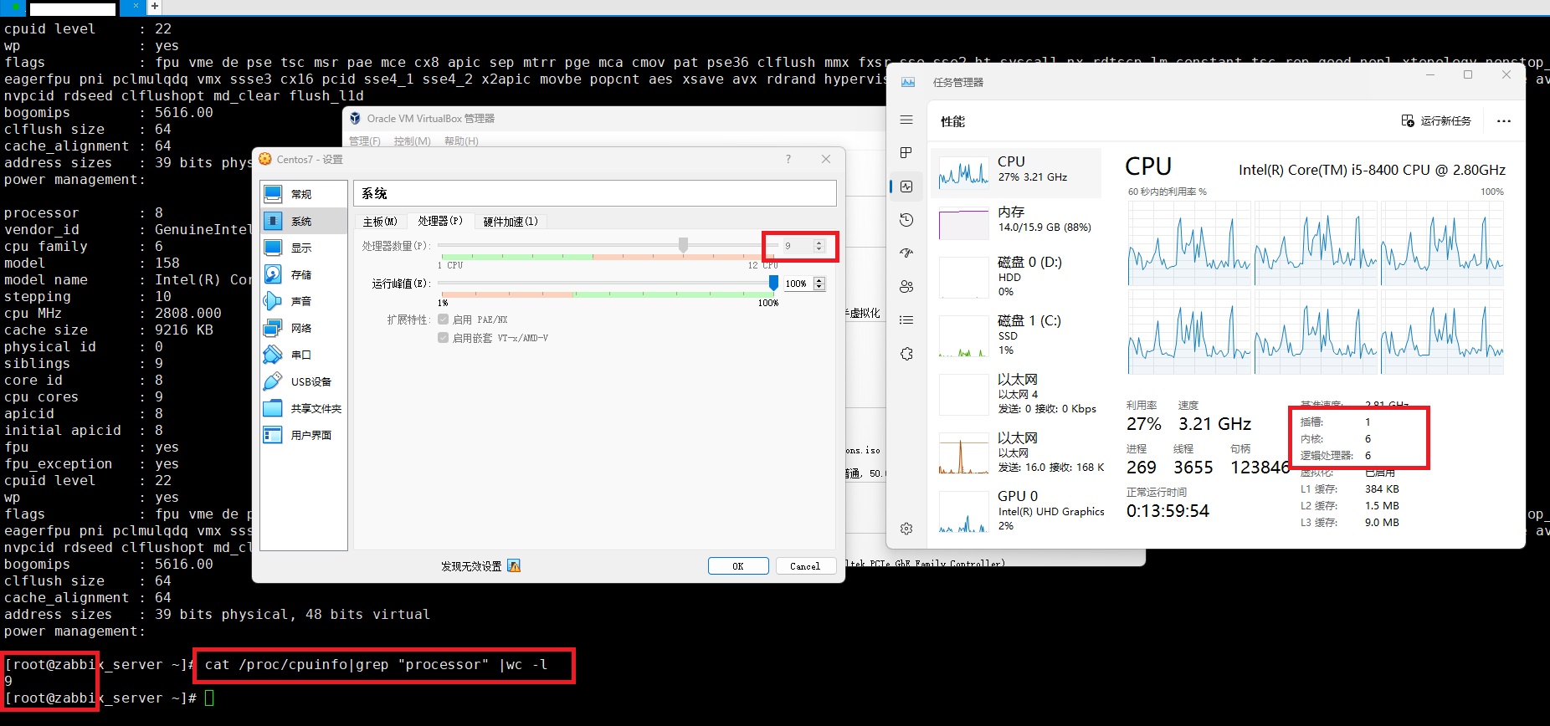This screenshot has height=726, width=1550.
Task: Open the 帮助(H) menu in VirtualBox
Action: [461, 141]
